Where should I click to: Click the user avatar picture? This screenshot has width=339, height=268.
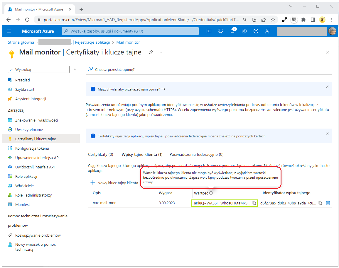coord(332,31)
